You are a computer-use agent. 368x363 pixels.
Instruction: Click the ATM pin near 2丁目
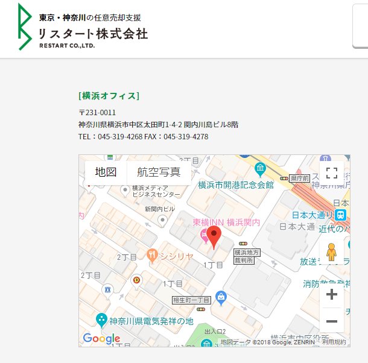pos(107,291)
